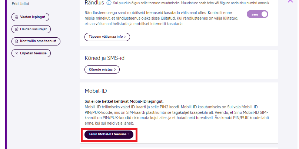Open the Vaatan lepingut contract view
The height and width of the screenshot is (149, 299).
click(x=30, y=17)
